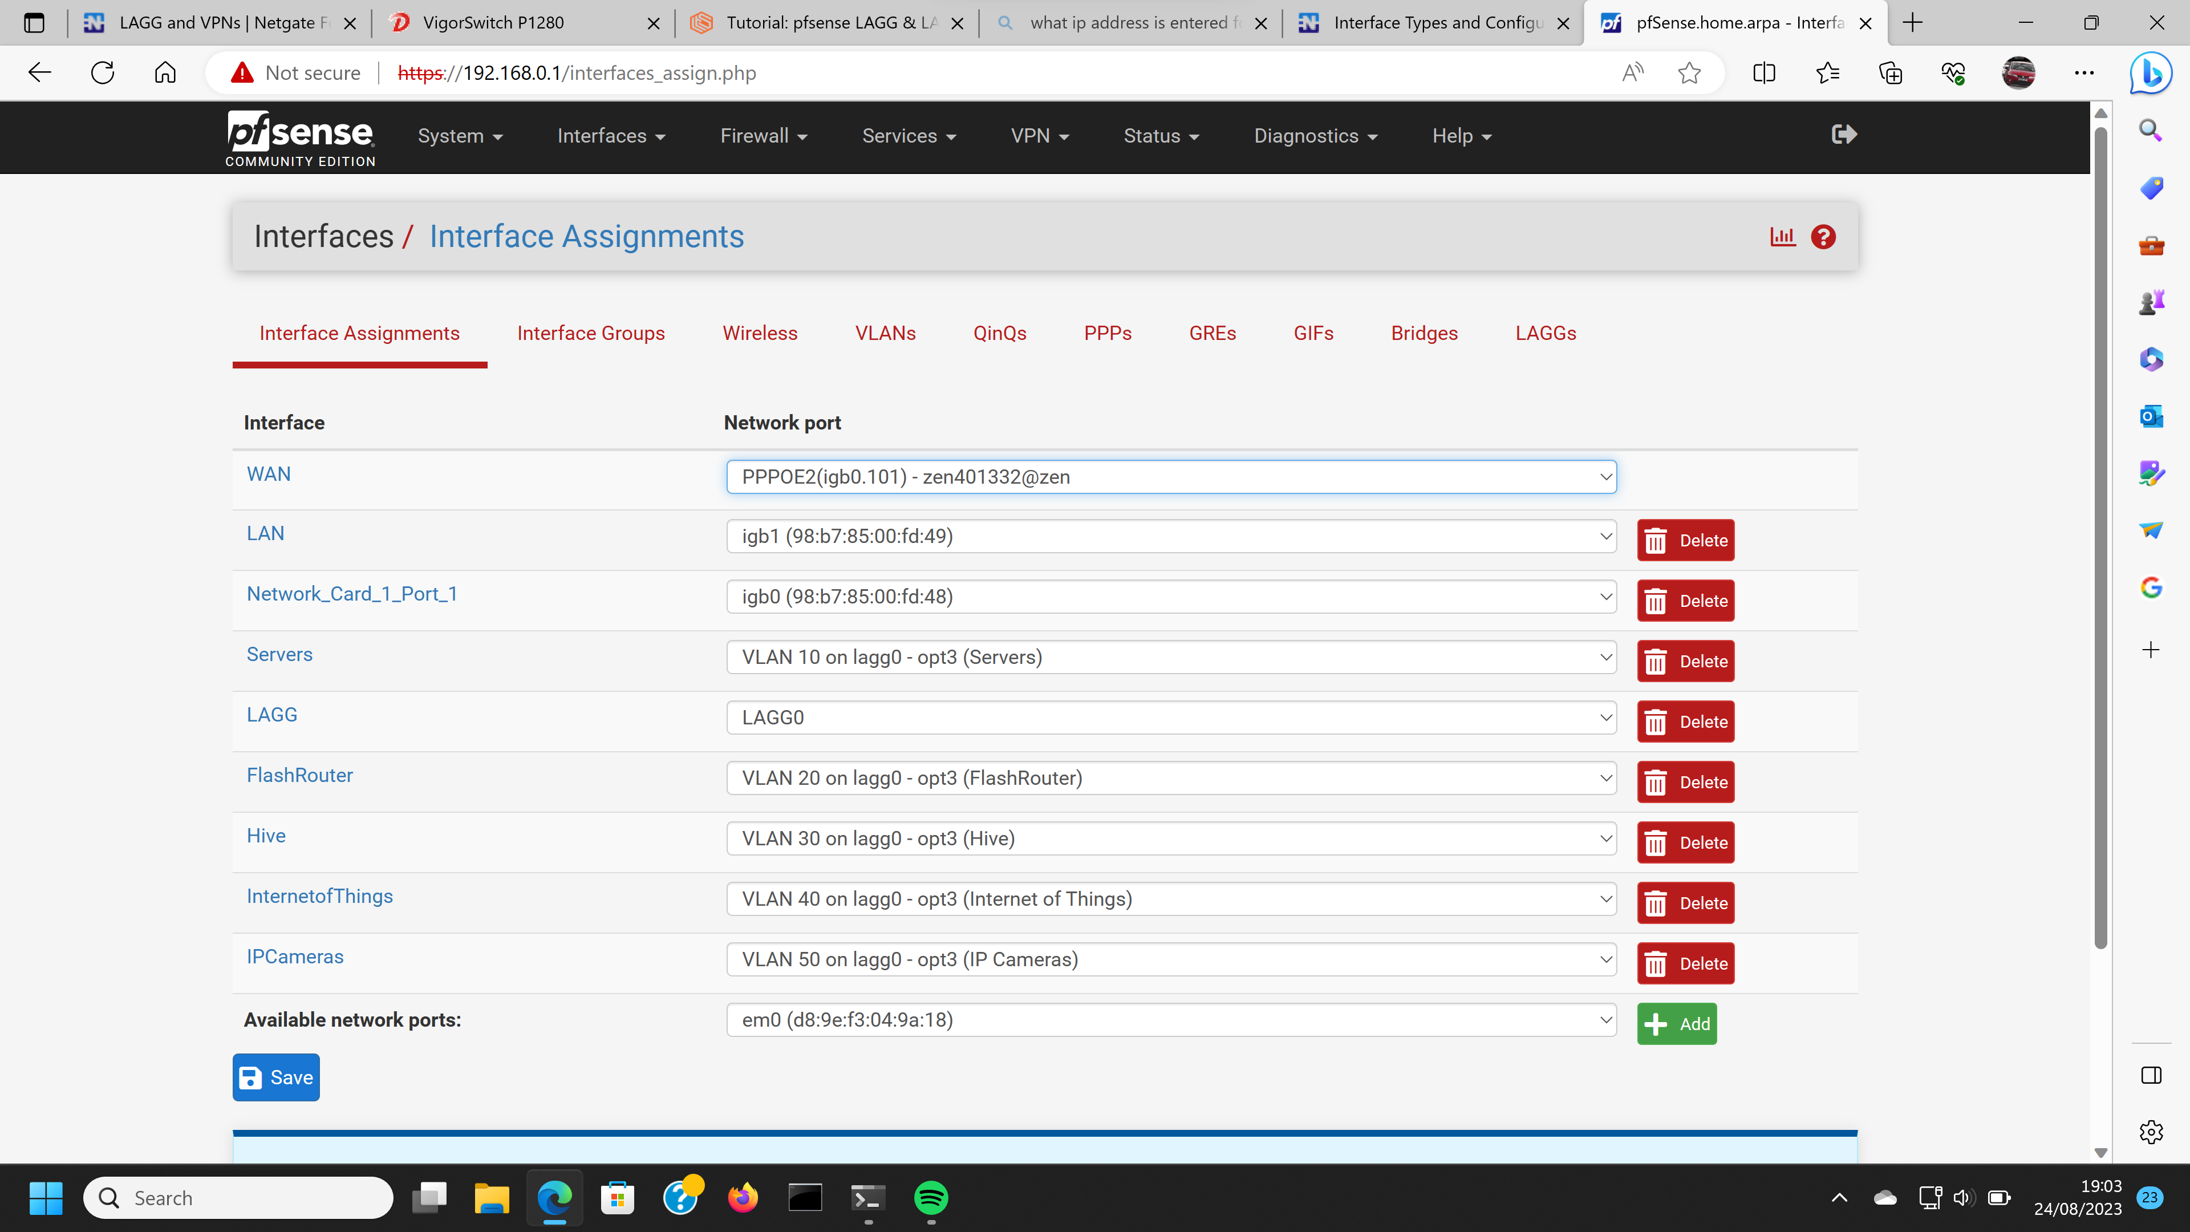Open the Available network ports dropdown
The height and width of the screenshot is (1232, 2190).
point(1171,1019)
